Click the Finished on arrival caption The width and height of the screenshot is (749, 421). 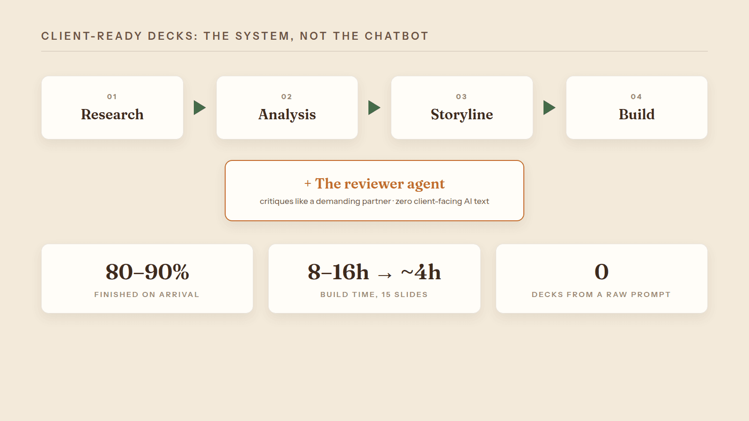147,294
